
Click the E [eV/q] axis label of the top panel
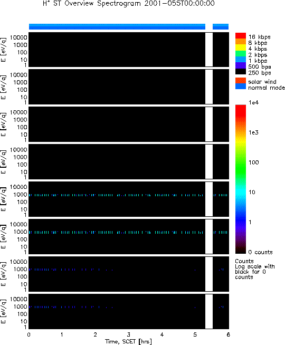[4, 50]
